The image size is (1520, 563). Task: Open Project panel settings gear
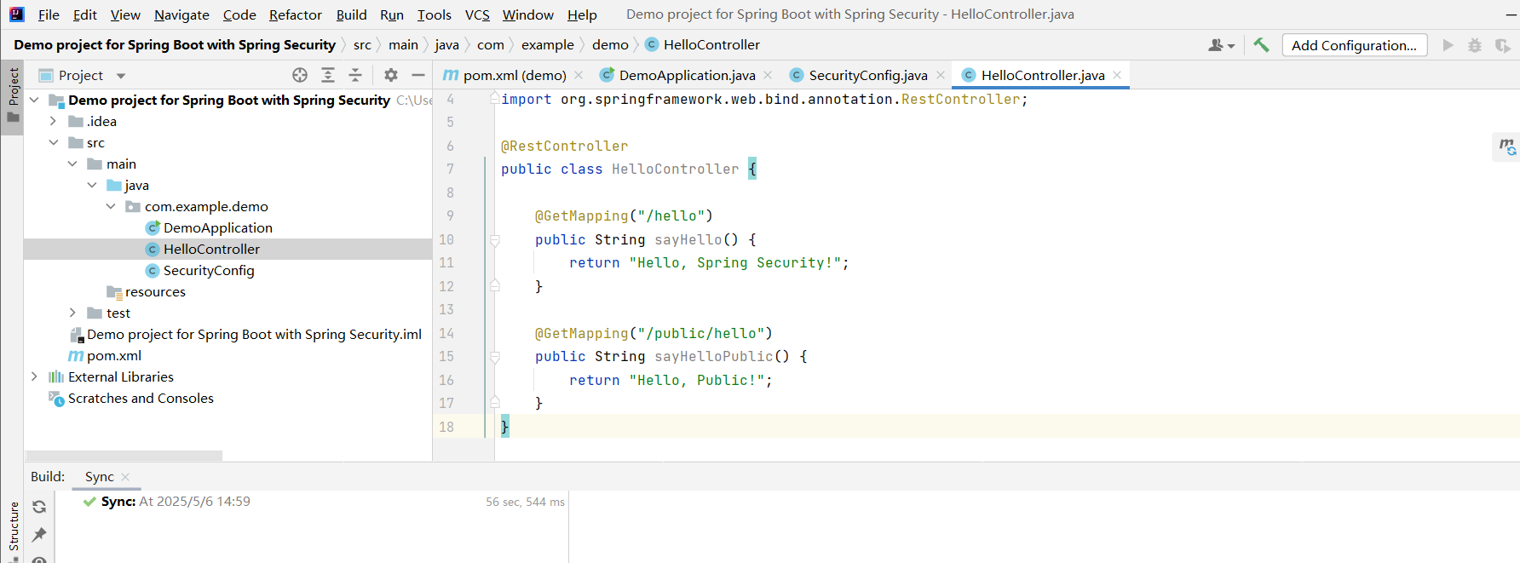391,75
